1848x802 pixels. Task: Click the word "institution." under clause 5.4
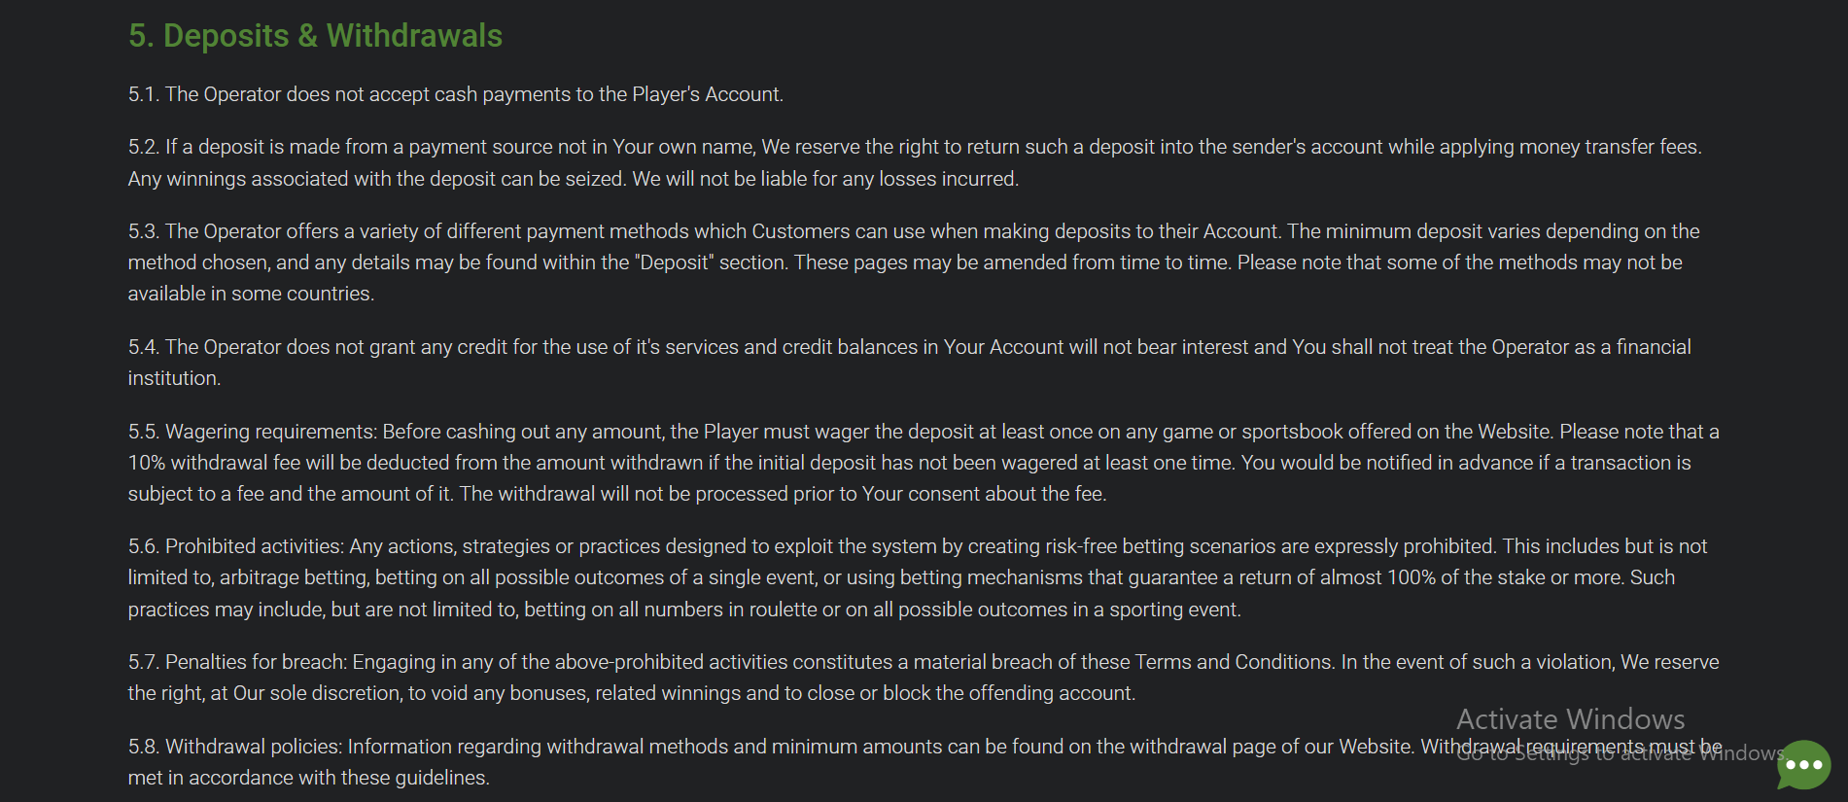(174, 378)
